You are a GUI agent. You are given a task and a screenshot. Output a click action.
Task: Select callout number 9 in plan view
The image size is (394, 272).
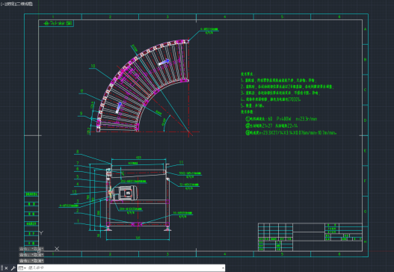[81, 114]
